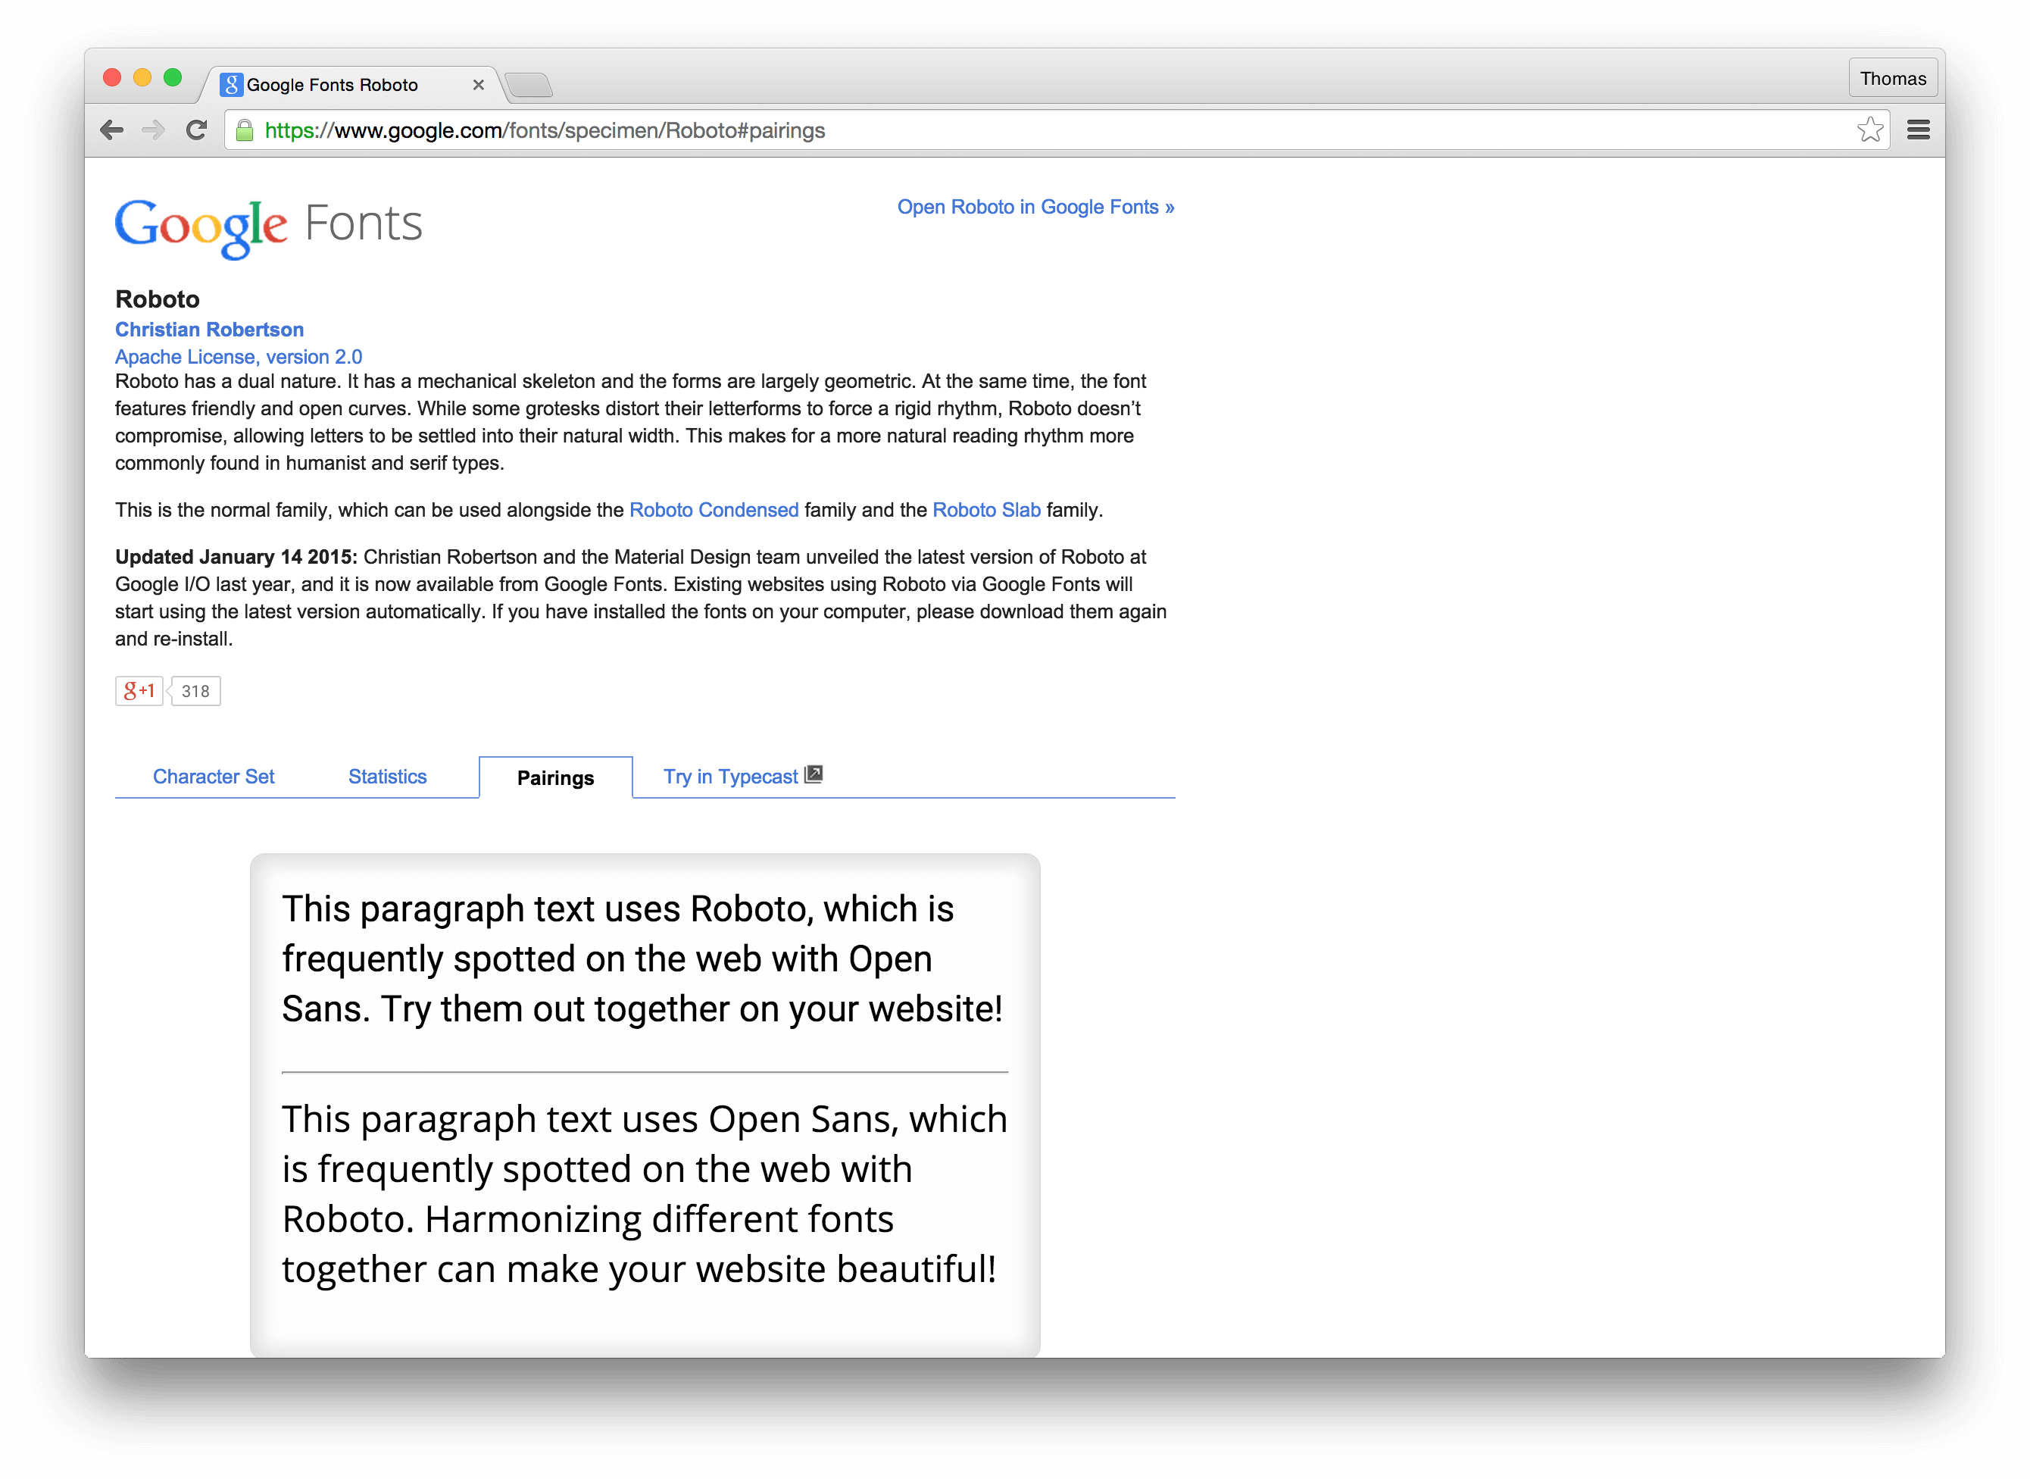Viewport: 2030px width, 1479px height.
Task: Click the green padlock security icon
Action: (x=245, y=132)
